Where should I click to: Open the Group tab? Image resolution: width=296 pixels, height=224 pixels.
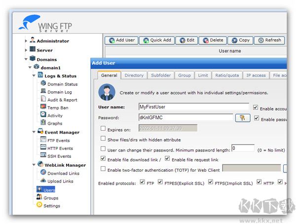point(185,75)
